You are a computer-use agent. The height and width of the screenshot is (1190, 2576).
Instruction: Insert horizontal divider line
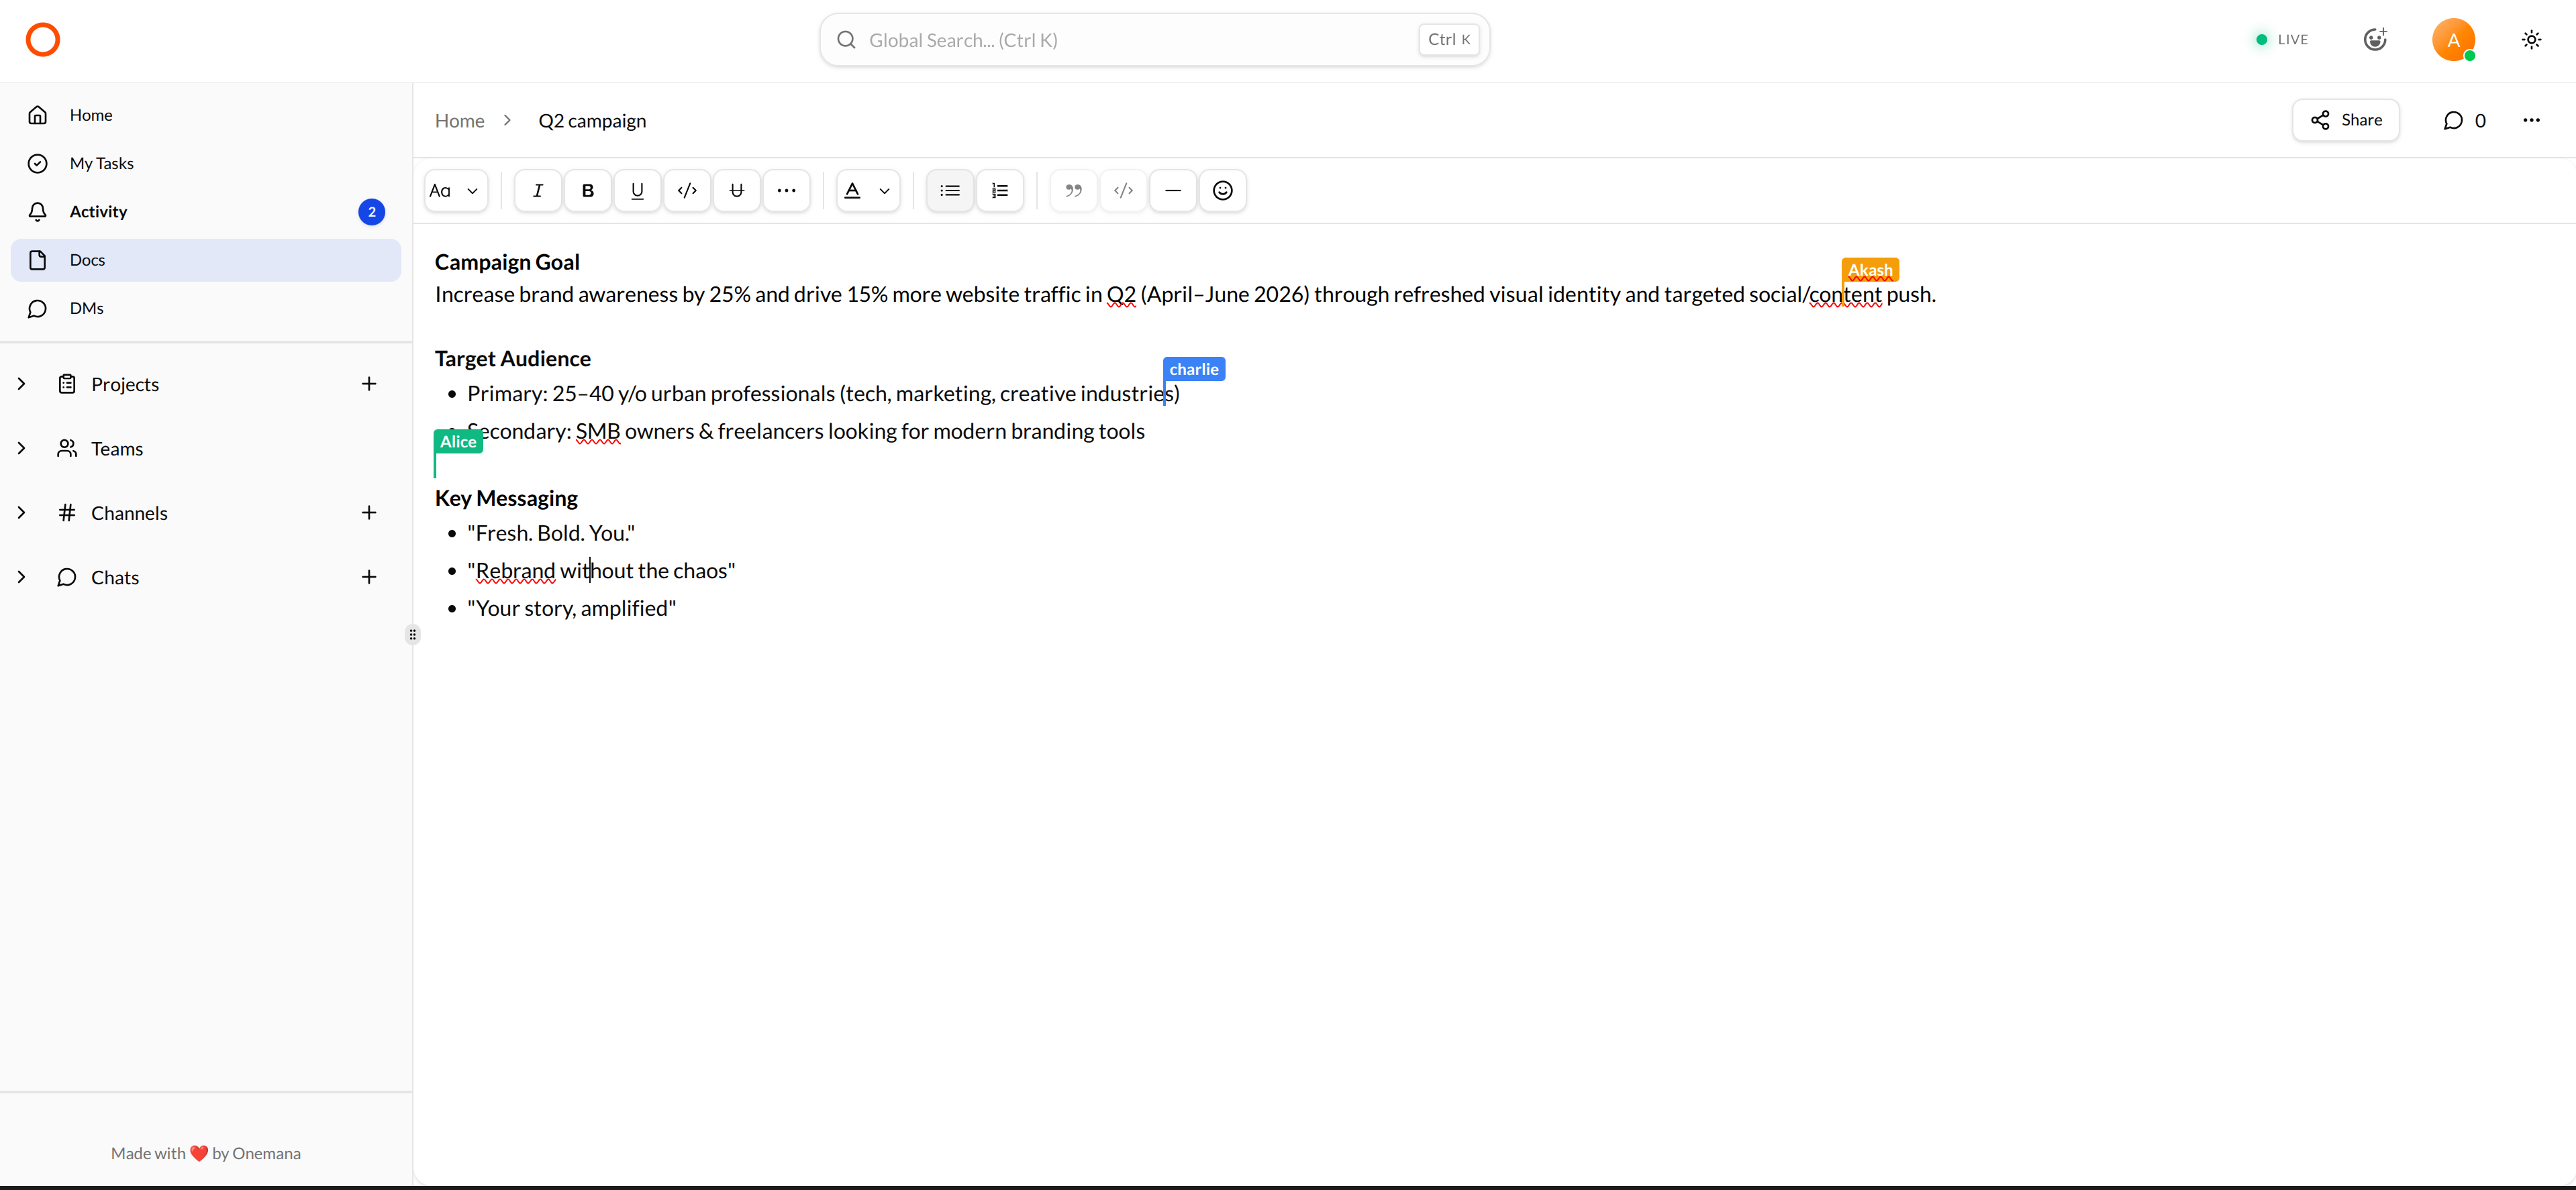pyautogui.click(x=1173, y=191)
